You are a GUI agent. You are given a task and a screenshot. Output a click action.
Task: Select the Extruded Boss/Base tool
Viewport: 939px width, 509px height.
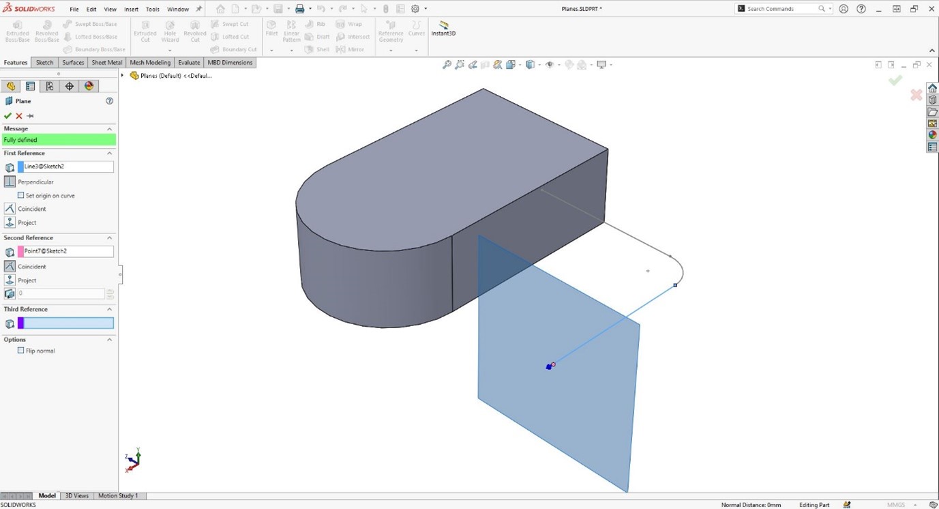(x=17, y=31)
